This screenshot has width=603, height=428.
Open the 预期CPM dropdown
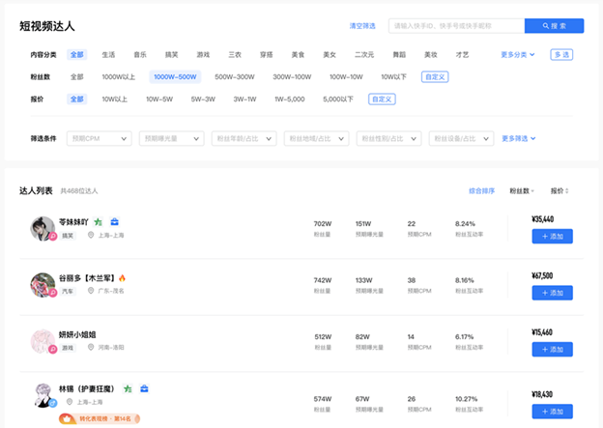click(100, 138)
